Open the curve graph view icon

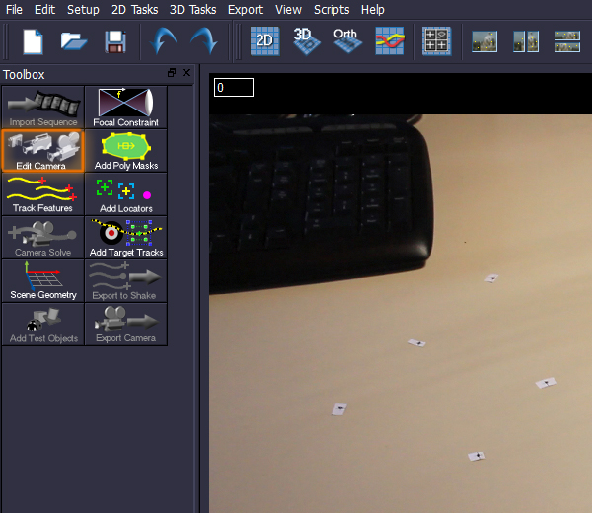390,40
